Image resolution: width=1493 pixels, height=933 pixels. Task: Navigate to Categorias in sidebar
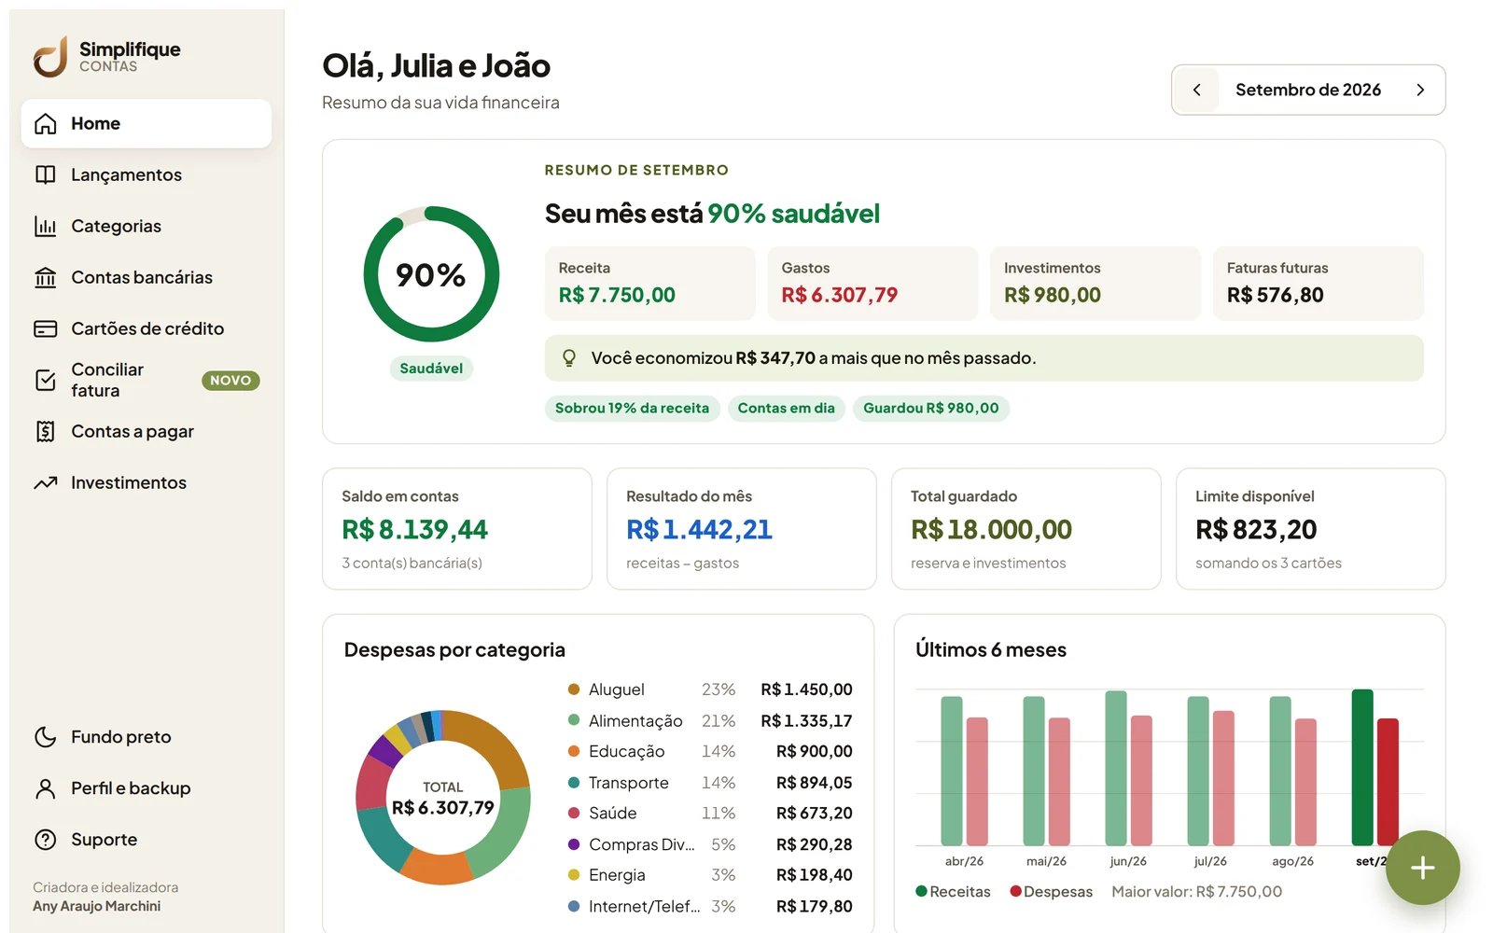tap(147, 227)
